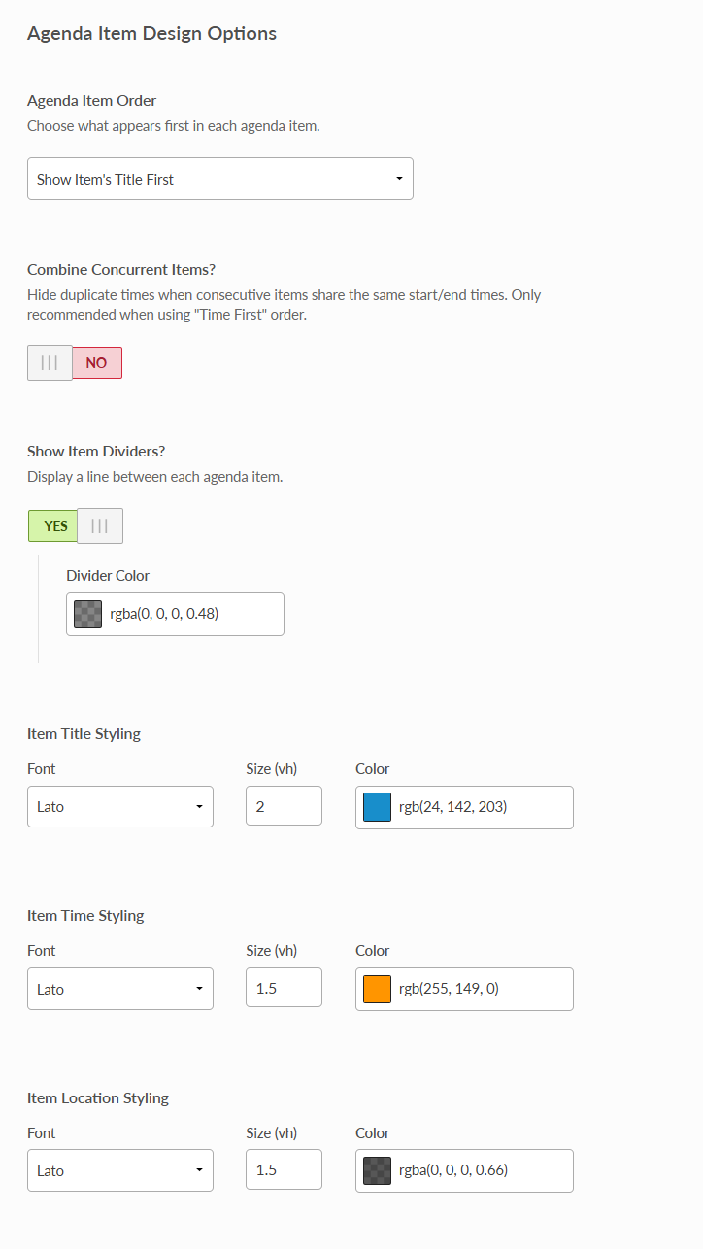
Task: Click the checkered Divider Color swatch icon
Action: tap(87, 614)
